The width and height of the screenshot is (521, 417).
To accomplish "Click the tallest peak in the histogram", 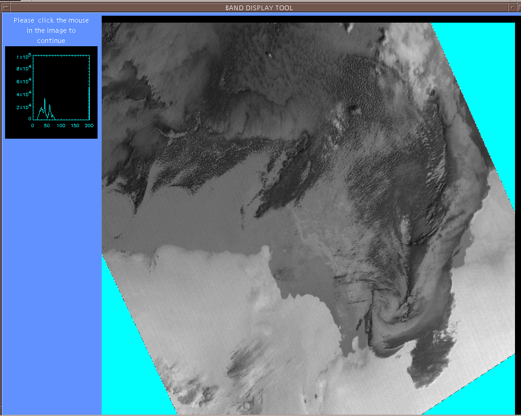I will coord(45,99).
